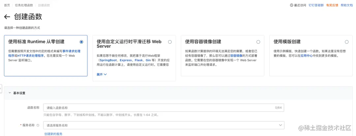This screenshot has width=356, height=136.
Task: Click the help icon beside 服务名称
Action: [x=38, y=125]
